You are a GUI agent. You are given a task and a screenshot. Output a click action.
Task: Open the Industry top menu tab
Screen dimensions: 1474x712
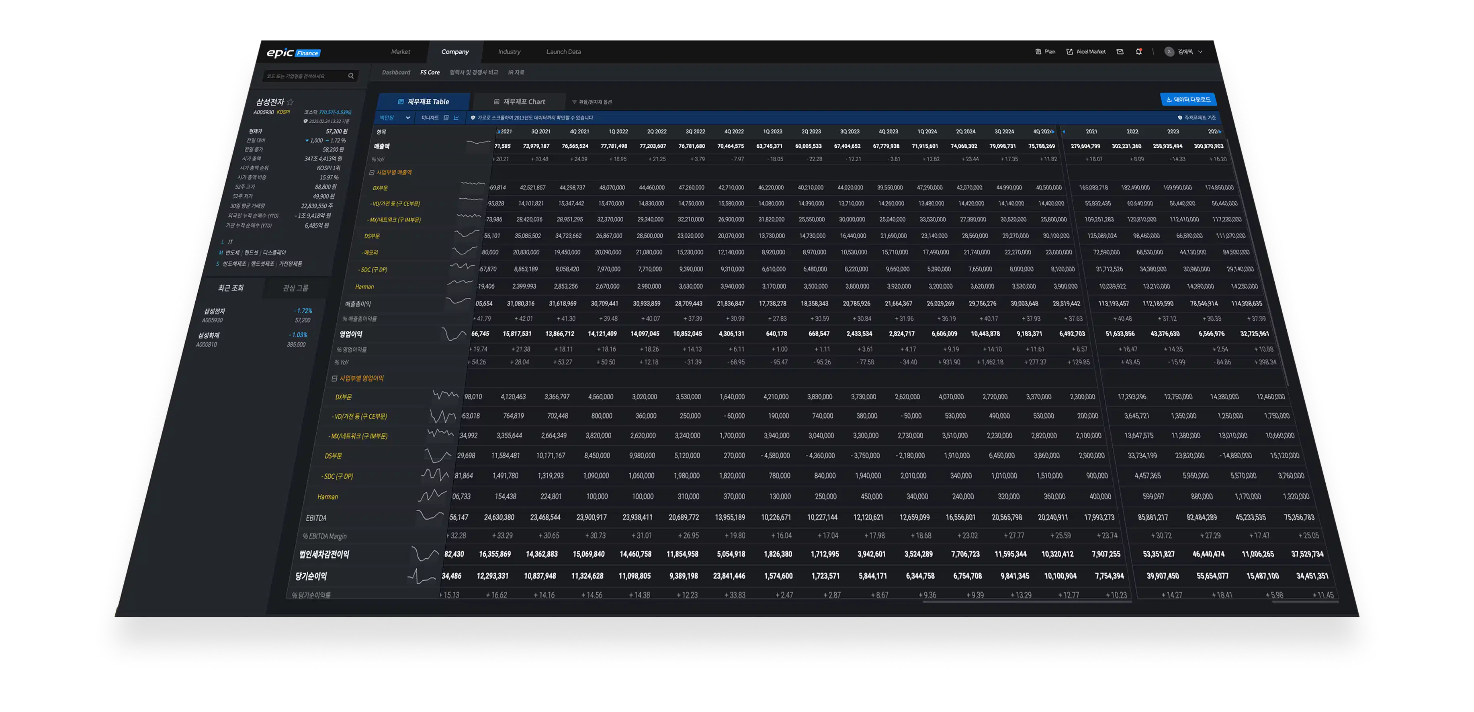[x=509, y=52]
